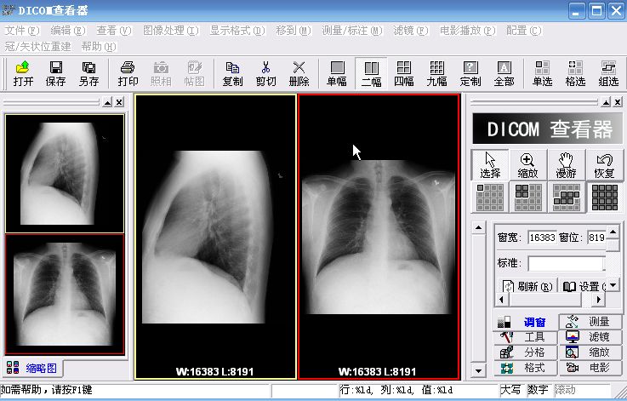Select the 漫游 (Pan) hand tool
The width and height of the screenshot is (627, 401).
coord(566,165)
